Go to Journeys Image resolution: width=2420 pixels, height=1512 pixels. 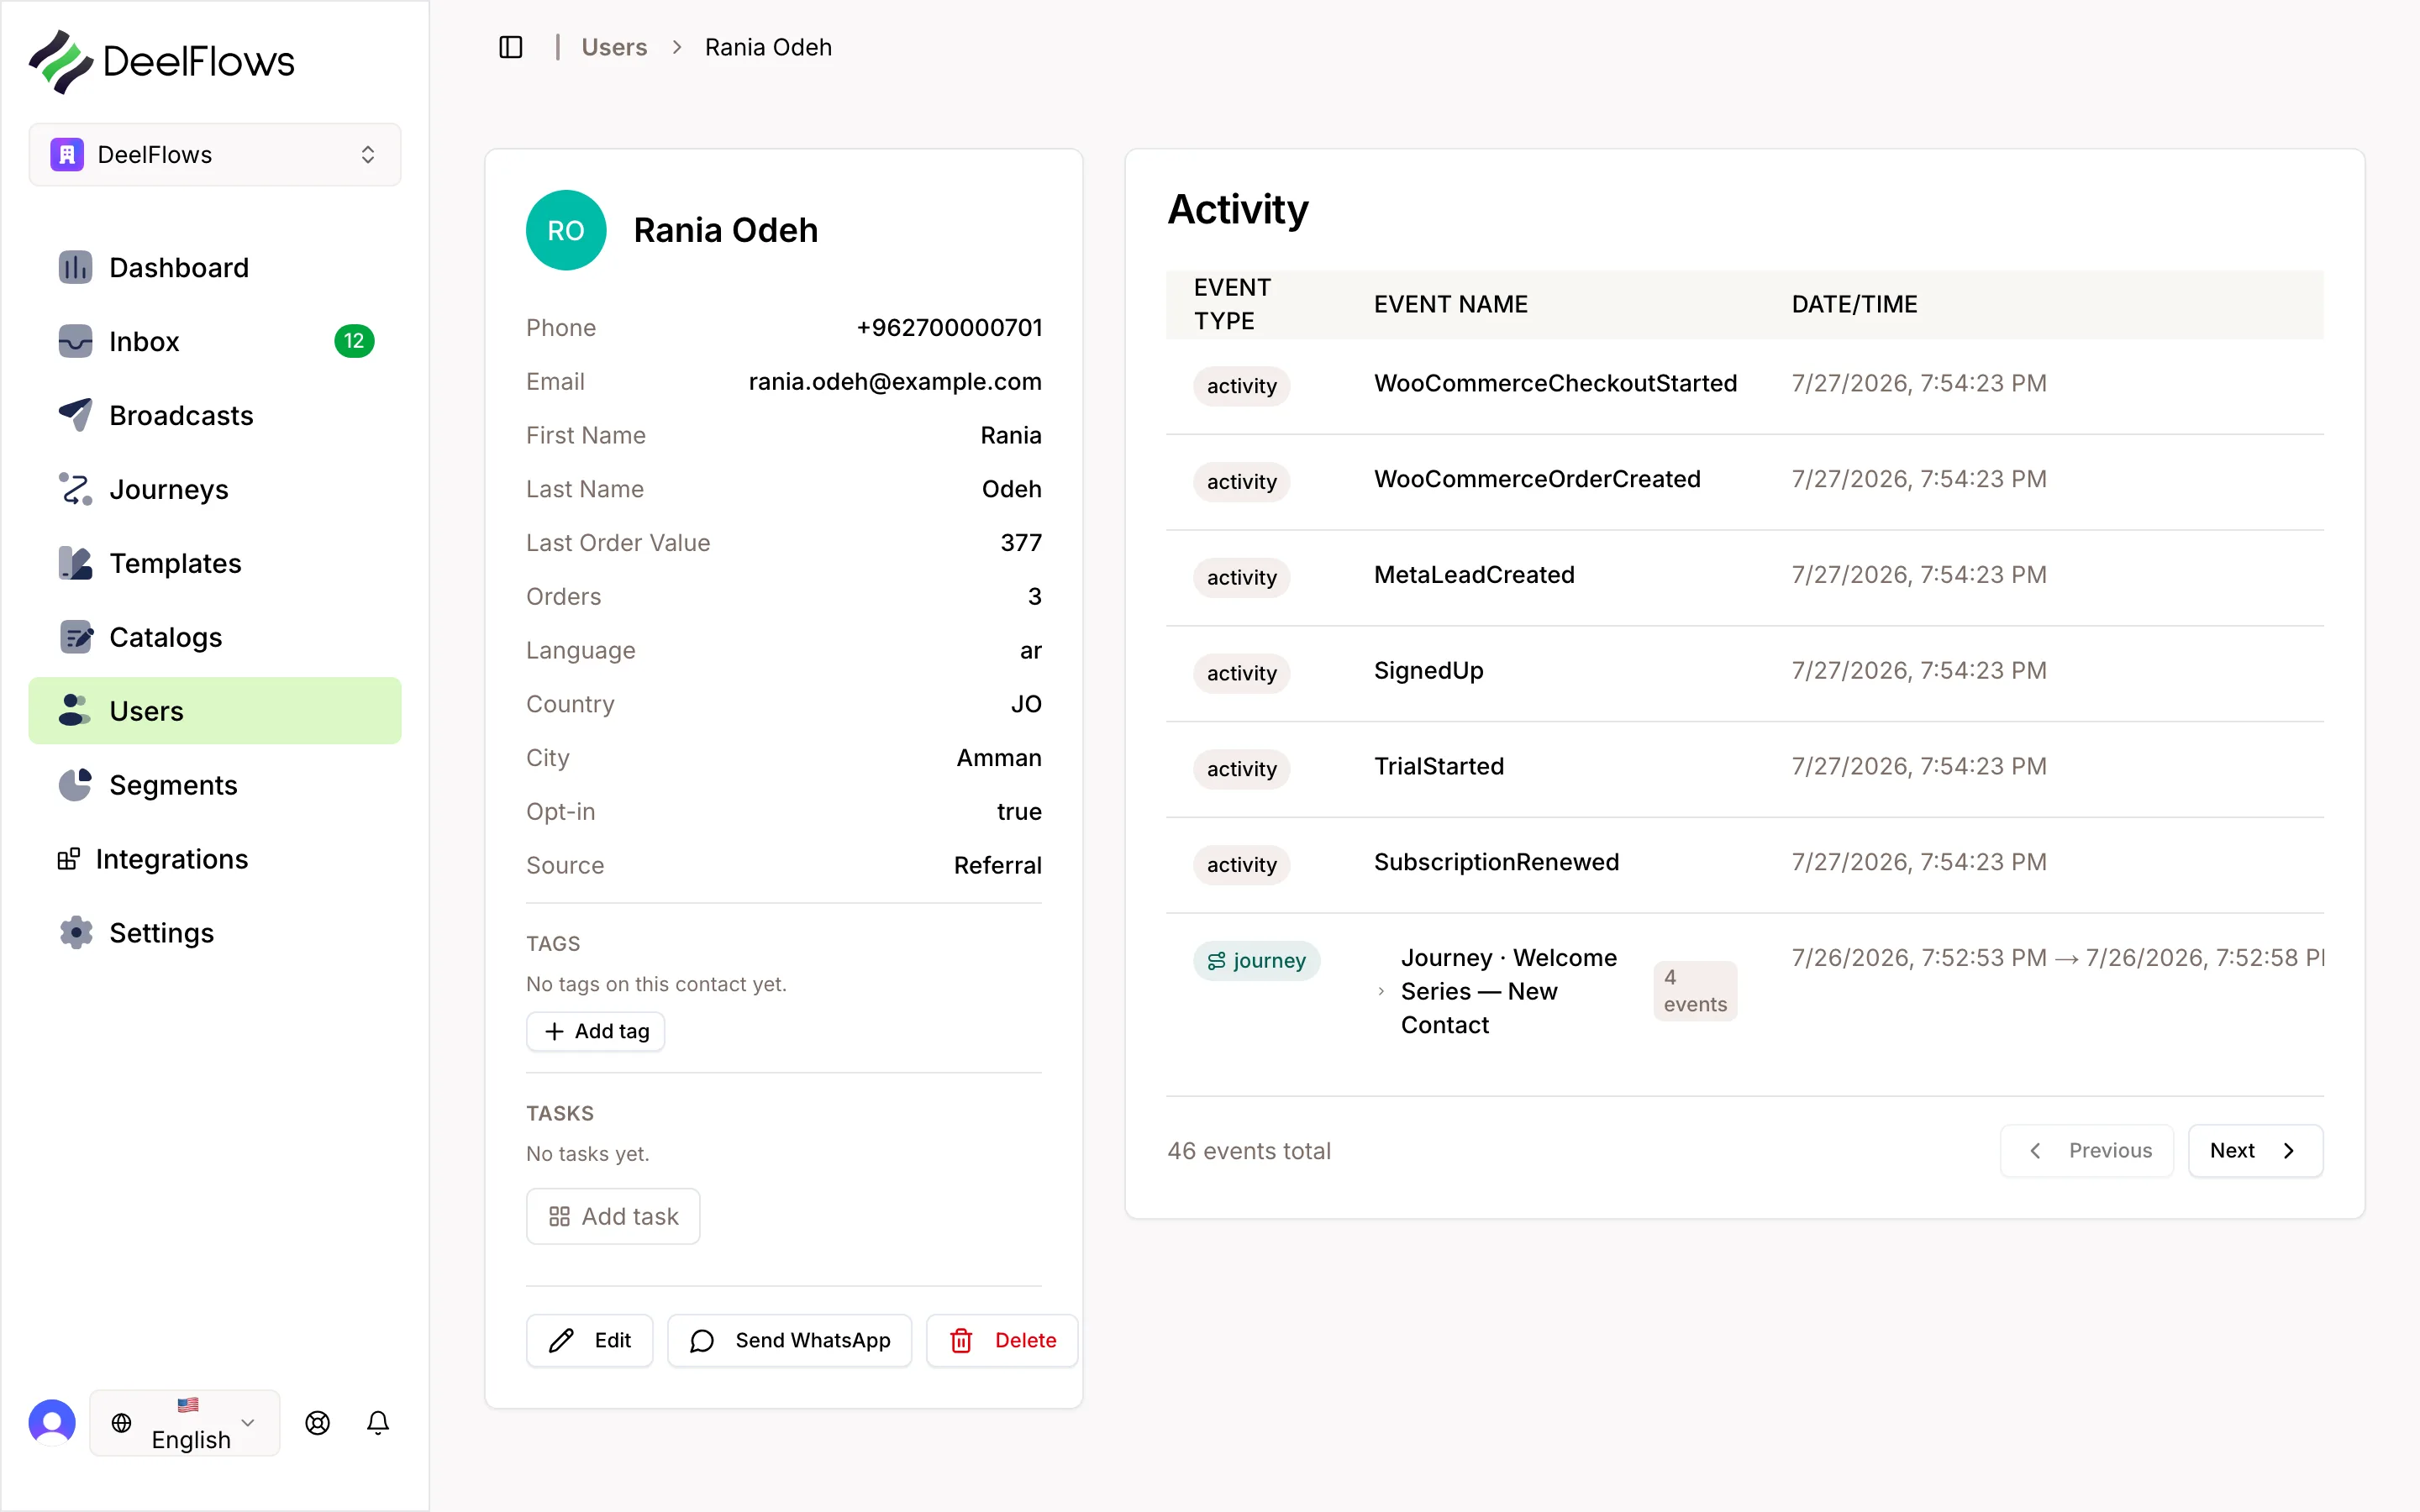[x=215, y=489]
